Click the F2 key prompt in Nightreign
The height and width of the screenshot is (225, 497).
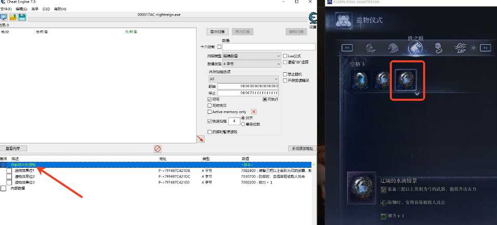[x=486, y=48]
